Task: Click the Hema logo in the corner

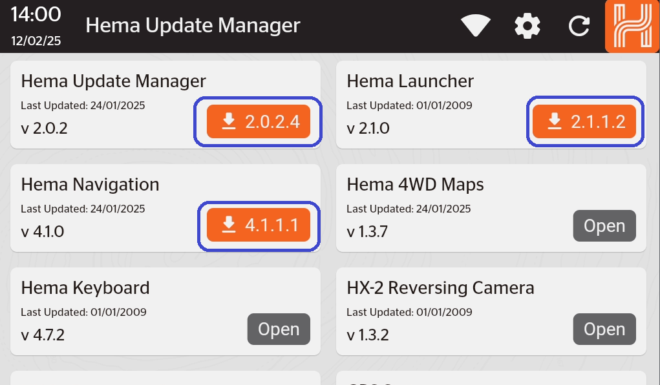Action: coord(632,26)
